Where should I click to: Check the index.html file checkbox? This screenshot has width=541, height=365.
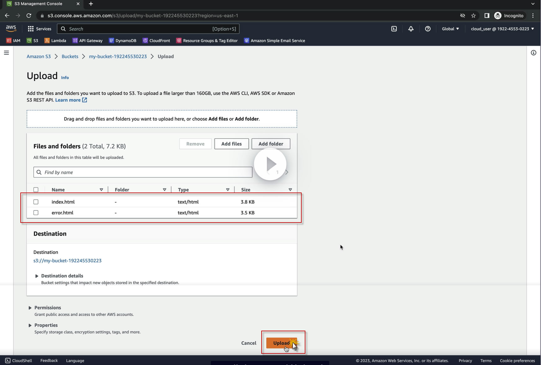pos(36,202)
